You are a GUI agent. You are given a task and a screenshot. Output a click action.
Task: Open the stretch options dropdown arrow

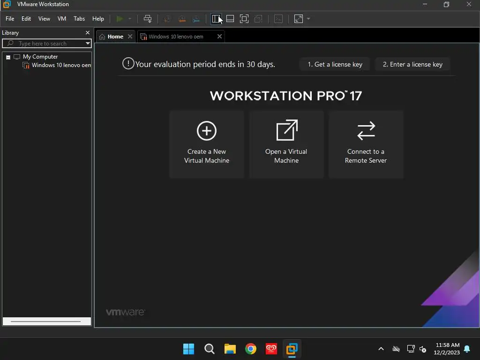[x=308, y=19]
